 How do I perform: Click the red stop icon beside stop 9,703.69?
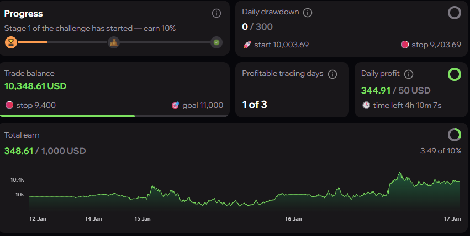click(x=405, y=45)
